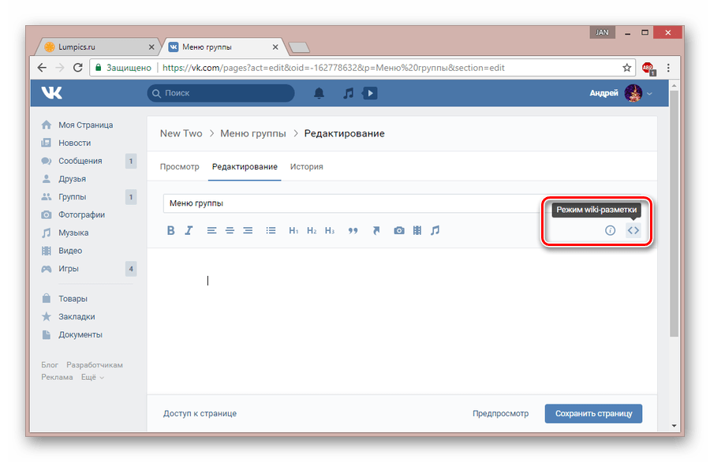Insert audio via note icon in toolbar
The width and height of the screenshot is (710, 462).
pyautogui.click(x=435, y=230)
